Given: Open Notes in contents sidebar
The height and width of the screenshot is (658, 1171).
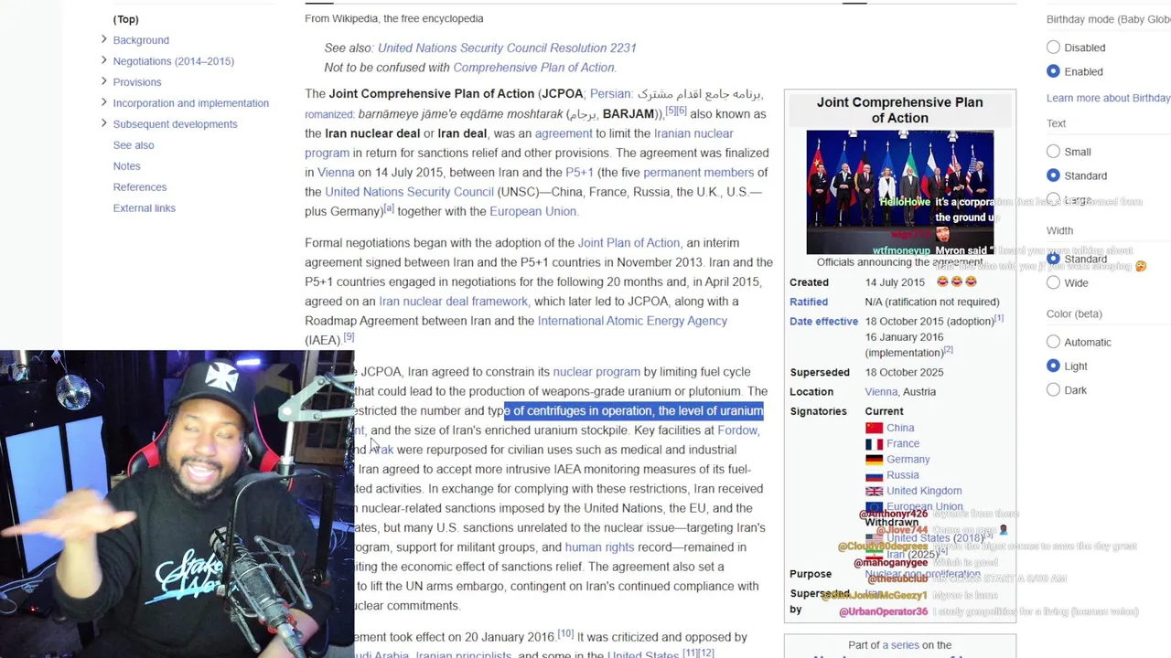Looking at the screenshot, I should pyautogui.click(x=127, y=166).
